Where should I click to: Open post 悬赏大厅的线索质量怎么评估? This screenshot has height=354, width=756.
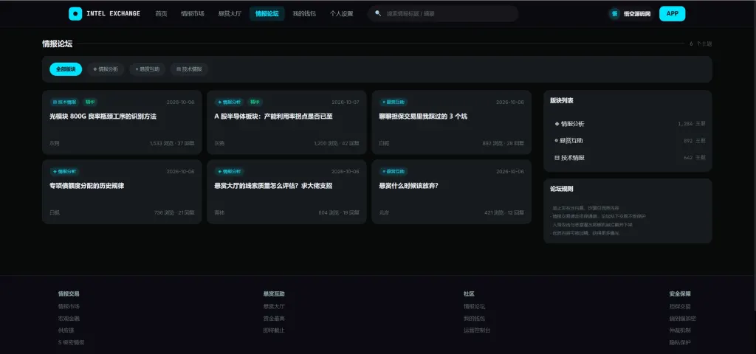point(273,186)
